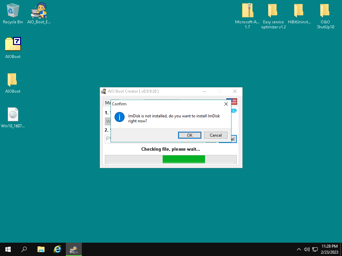
Task: Open taskbar search magnifier
Action: tap(24, 249)
